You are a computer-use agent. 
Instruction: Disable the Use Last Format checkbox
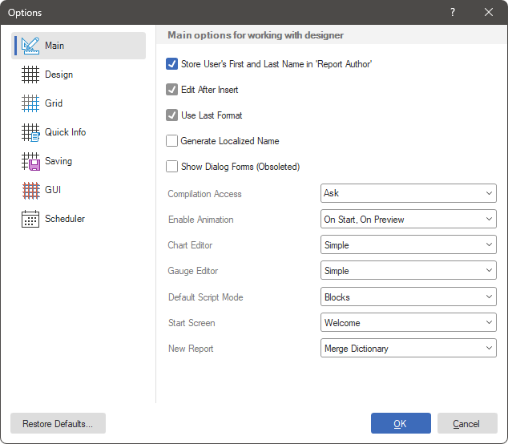171,115
